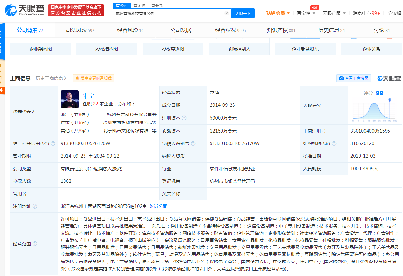The image size is (403, 276).
Task: Select the 司法风险 tab
Action: (80, 30)
